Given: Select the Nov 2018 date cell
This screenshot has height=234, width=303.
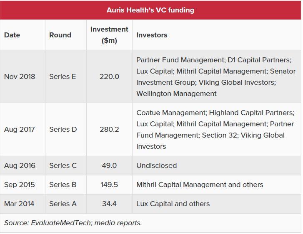Looking at the screenshot, I should pos(20,76).
